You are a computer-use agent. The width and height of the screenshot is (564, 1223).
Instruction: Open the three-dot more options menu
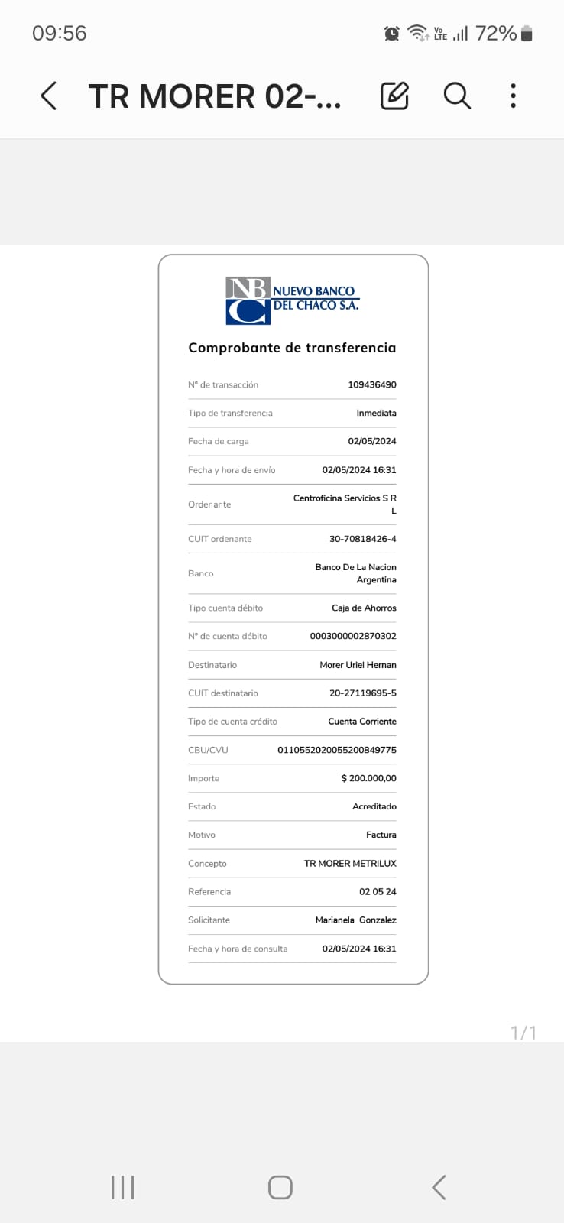pyautogui.click(x=513, y=96)
